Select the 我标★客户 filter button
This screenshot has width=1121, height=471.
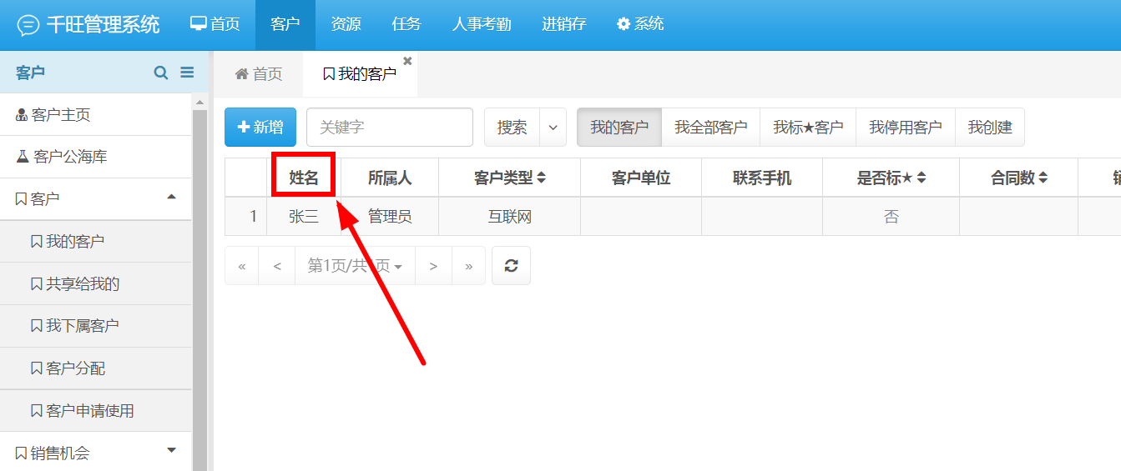pyautogui.click(x=808, y=127)
